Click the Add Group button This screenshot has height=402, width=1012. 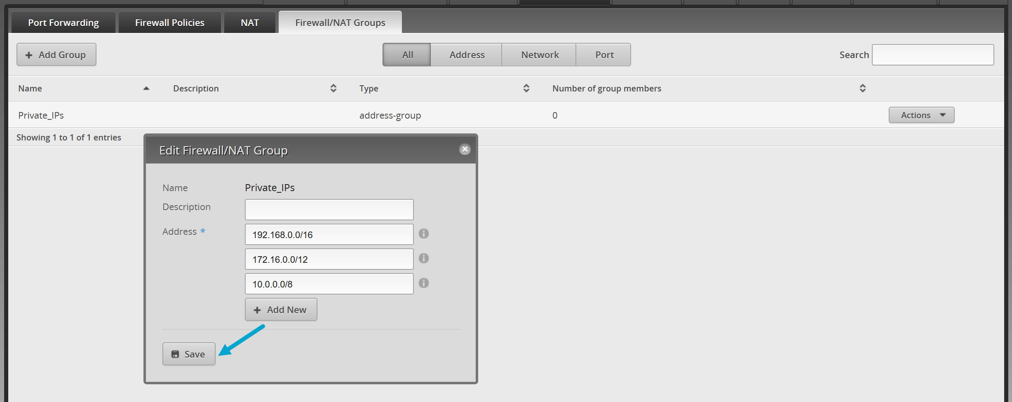[x=56, y=55]
